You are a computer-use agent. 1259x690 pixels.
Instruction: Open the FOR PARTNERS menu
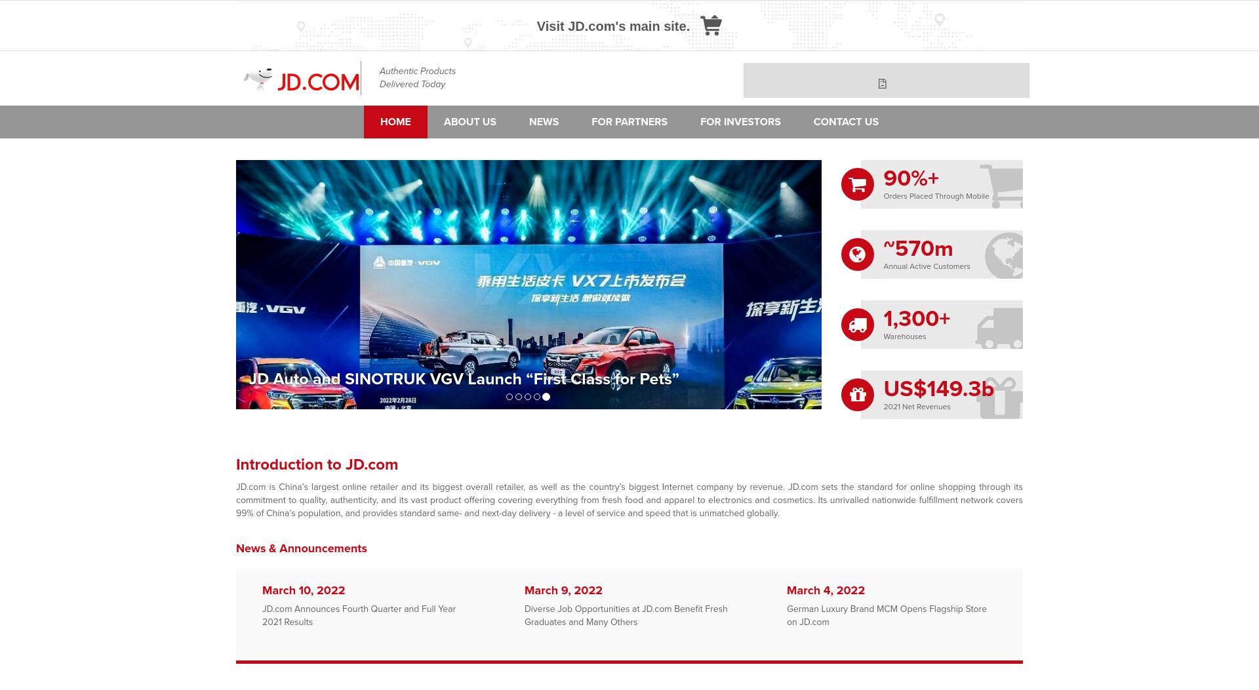[629, 122]
